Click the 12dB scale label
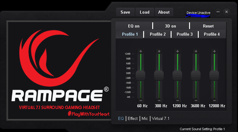 (127, 54)
